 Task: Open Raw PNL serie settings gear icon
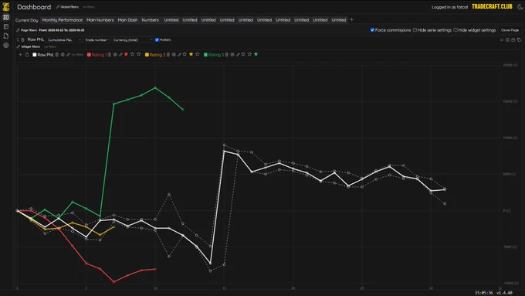(63, 55)
